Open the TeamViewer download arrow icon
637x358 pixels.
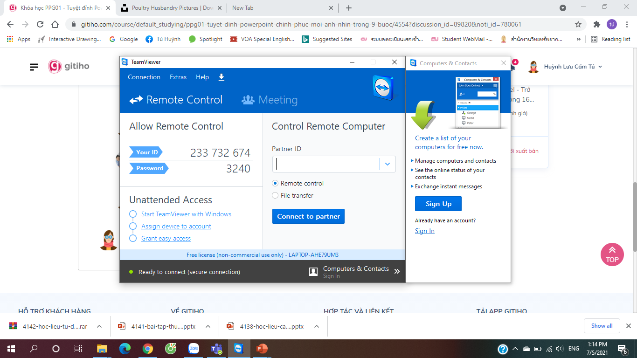click(222, 77)
